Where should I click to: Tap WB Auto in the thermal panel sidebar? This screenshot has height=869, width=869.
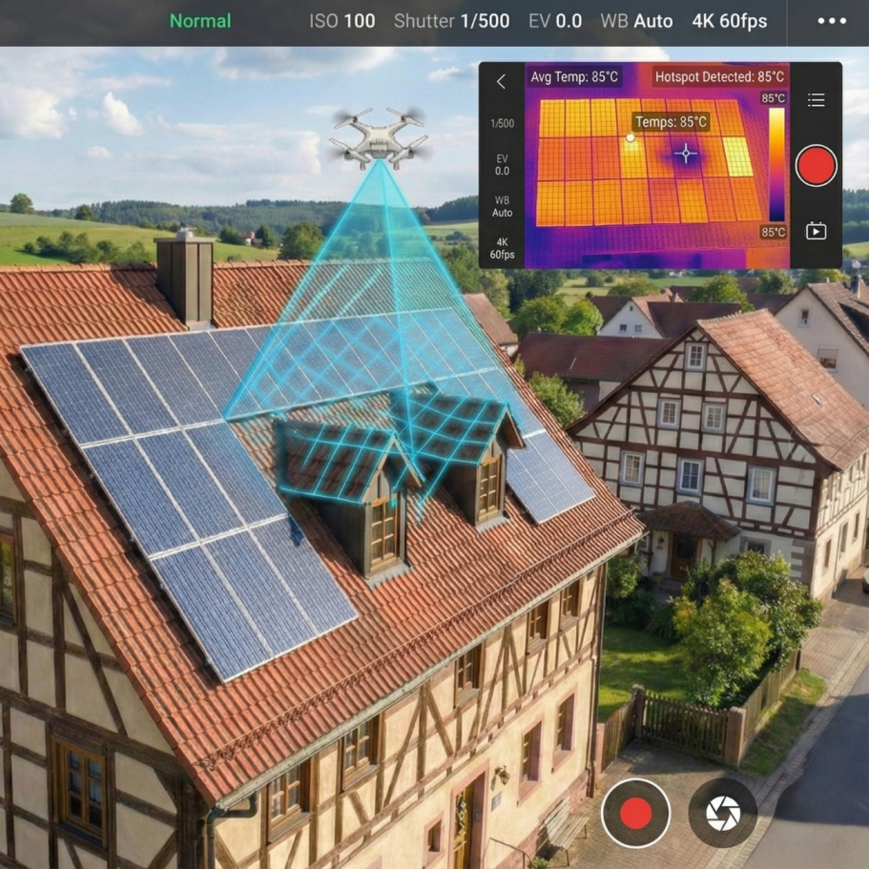(x=502, y=206)
